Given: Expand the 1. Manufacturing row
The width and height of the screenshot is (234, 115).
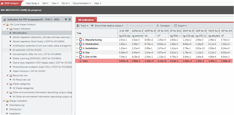Looking at the screenshot, I should pos(77,40).
